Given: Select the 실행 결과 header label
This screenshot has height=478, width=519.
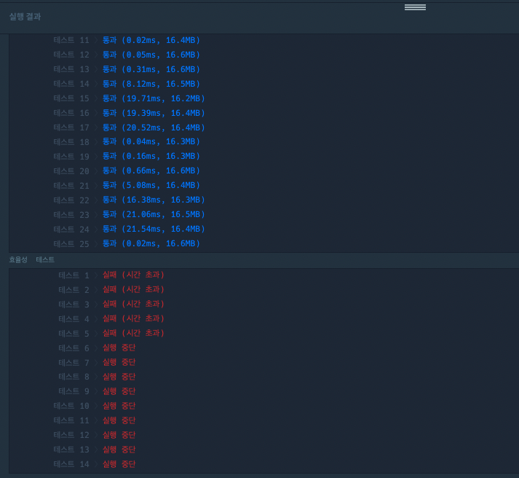Looking at the screenshot, I should (25, 17).
